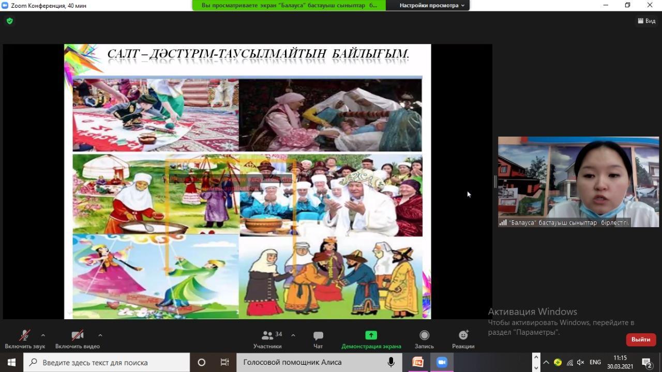The height and width of the screenshot is (372, 662).
Task: Switch the ENG input language indicator
Action: pyautogui.click(x=595, y=362)
